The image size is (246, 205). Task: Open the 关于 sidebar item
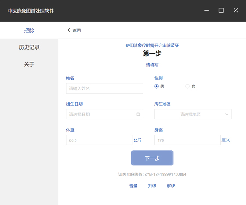[29, 64]
